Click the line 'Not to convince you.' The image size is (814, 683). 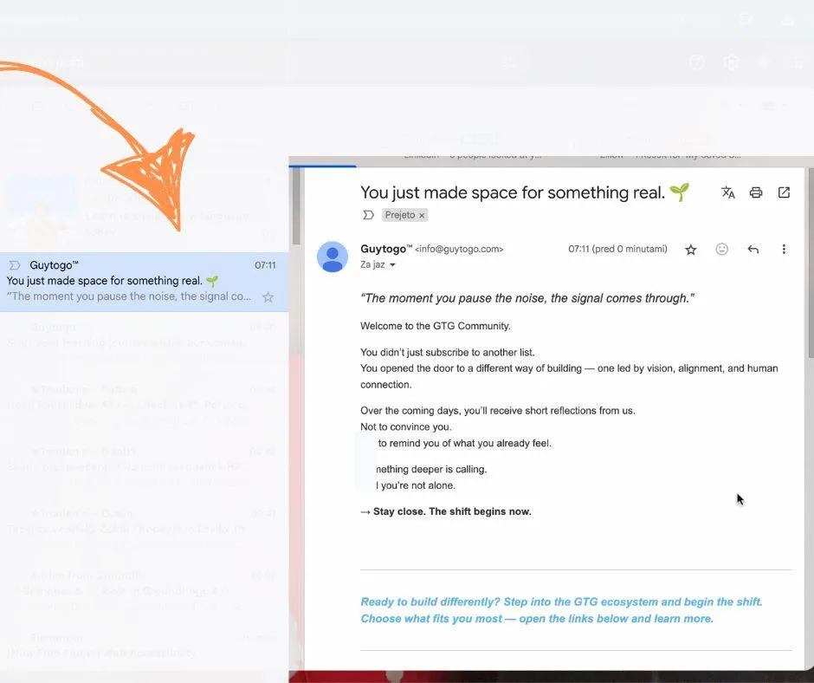[x=406, y=426]
